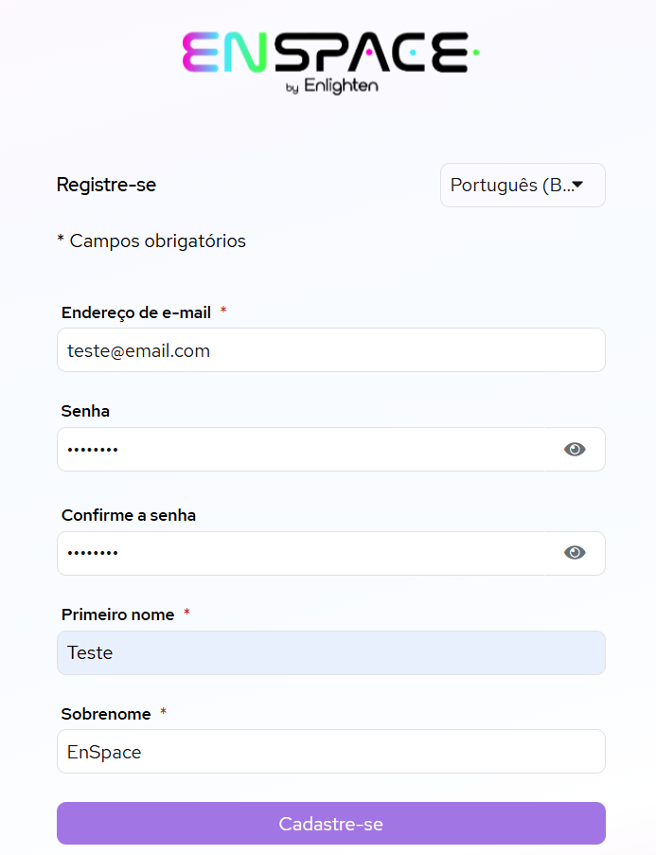The height and width of the screenshot is (855, 656).
Task: Focus the Sobrenome field containing EnSpace
Action: 331,752
